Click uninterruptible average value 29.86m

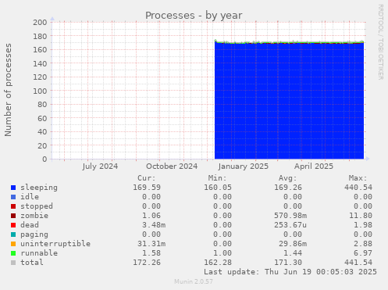click(293, 244)
